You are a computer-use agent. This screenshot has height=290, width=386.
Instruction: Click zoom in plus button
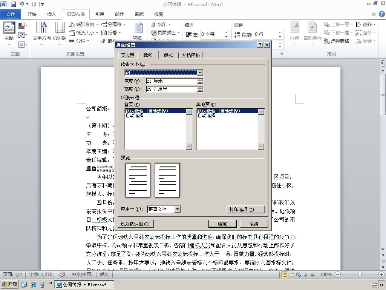[x=381, y=275]
